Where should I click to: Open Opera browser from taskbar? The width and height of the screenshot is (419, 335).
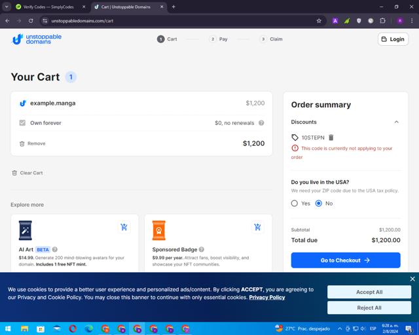coord(73,328)
